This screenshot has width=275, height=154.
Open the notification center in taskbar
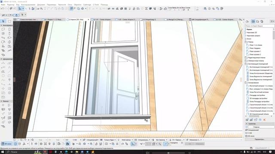[x=270, y=152]
